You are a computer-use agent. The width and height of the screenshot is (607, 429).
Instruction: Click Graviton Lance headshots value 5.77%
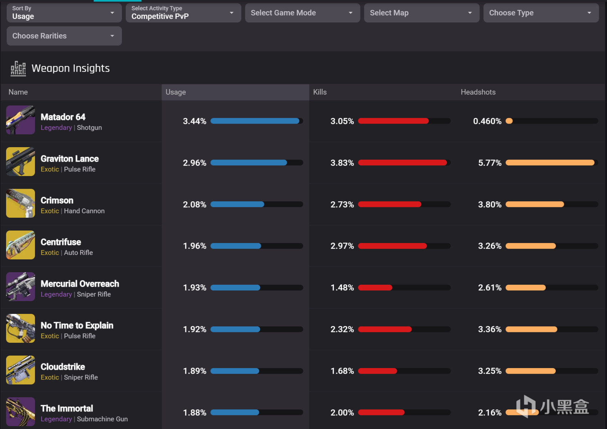490,163
